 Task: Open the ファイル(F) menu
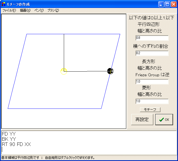pos(9,10)
